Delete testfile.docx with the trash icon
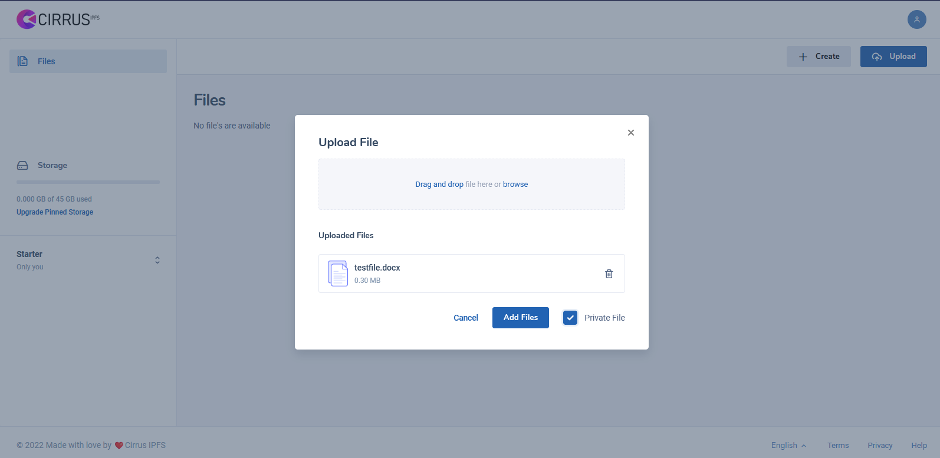The image size is (940, 458). [x=609, y=274]
